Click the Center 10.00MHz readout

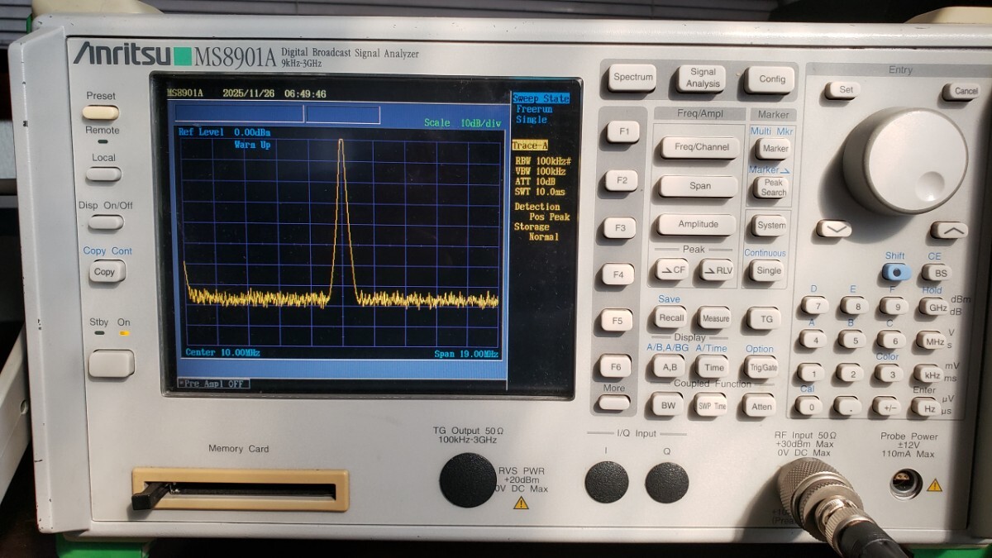[222, 353]
